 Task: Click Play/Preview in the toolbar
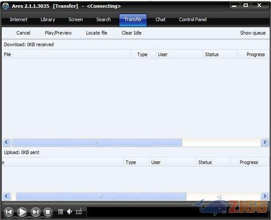pyautogui.click(x=58, y=33)
